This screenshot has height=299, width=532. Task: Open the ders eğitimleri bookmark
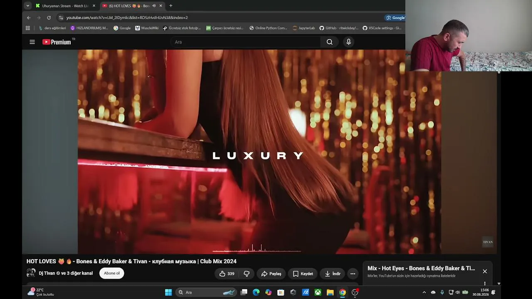(x=52, y=28)
